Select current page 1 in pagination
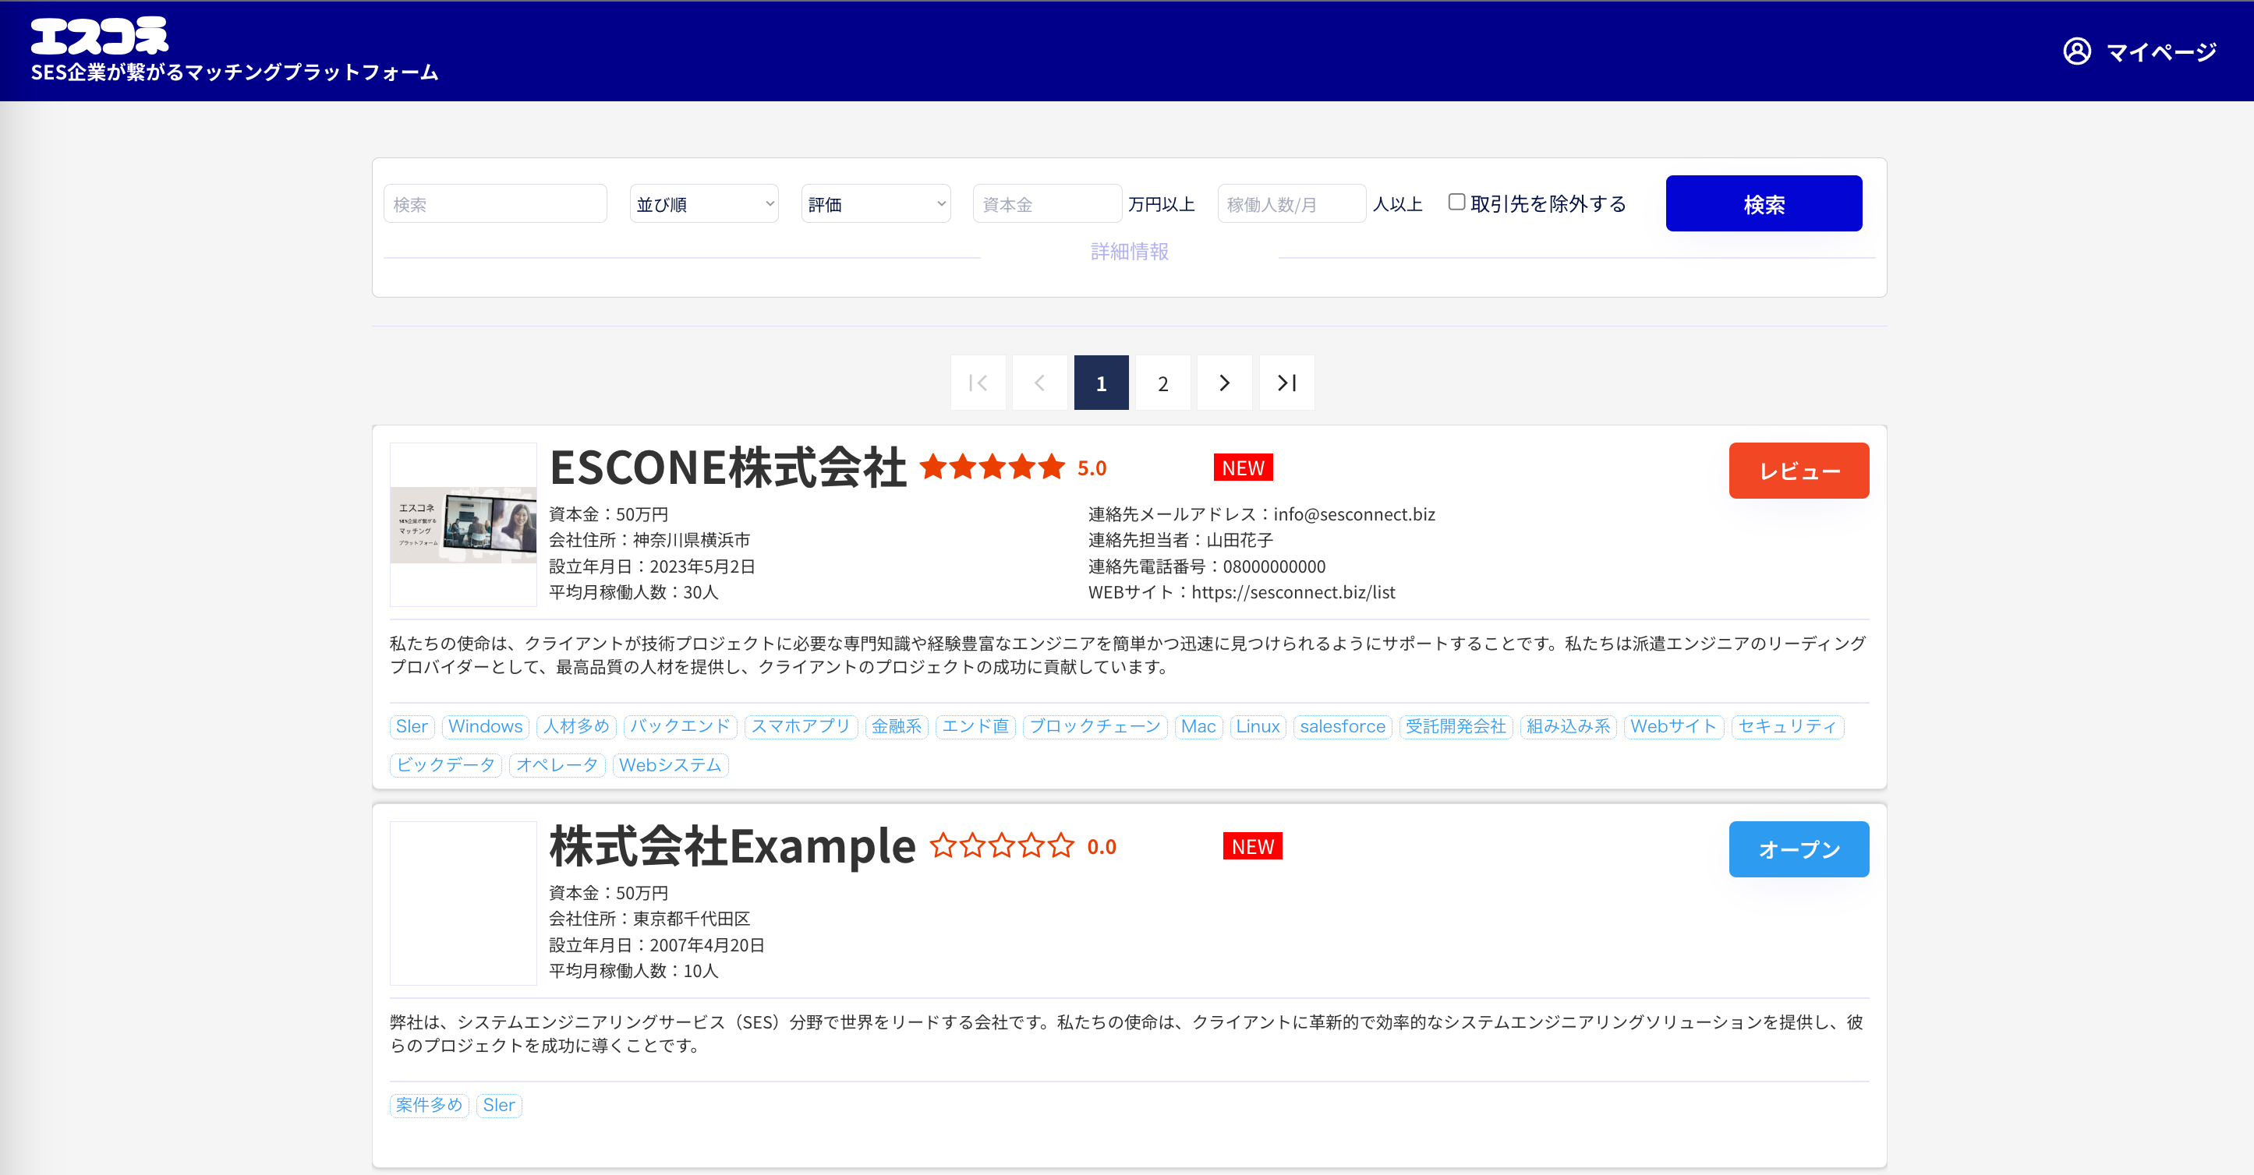The width and height of the screenshot is (2254, 1175). tap(1101, 383)
